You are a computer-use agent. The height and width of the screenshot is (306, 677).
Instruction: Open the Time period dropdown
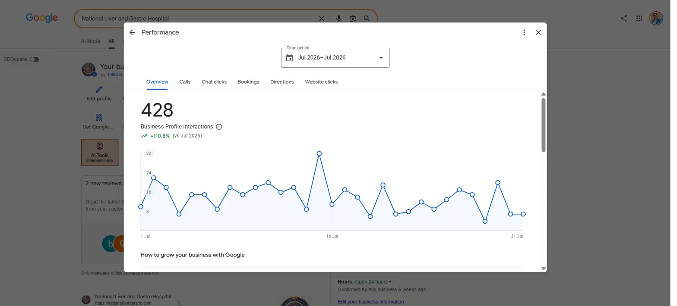pyautogui.click(x=335, y=58)
